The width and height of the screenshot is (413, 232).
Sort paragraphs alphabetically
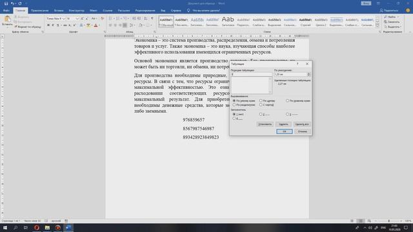point(146,19)
